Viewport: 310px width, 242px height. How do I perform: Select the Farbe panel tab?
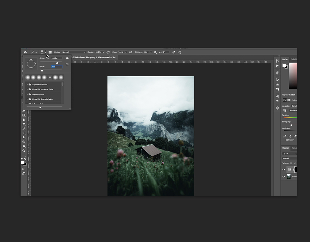click(285, 59)
